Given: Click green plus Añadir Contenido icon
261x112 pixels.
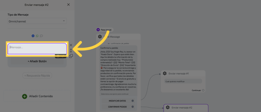Looking at the screenshot, I should [x=24, y=96].
